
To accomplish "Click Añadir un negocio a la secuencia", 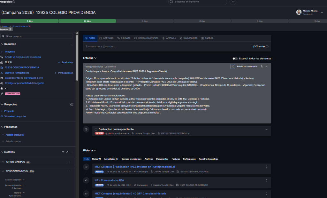I will tap(23, 57).
